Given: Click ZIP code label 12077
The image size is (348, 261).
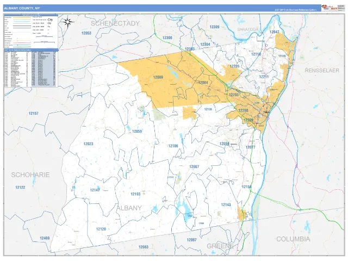Looking at the screenshot, I should click(x=250, y=147).
